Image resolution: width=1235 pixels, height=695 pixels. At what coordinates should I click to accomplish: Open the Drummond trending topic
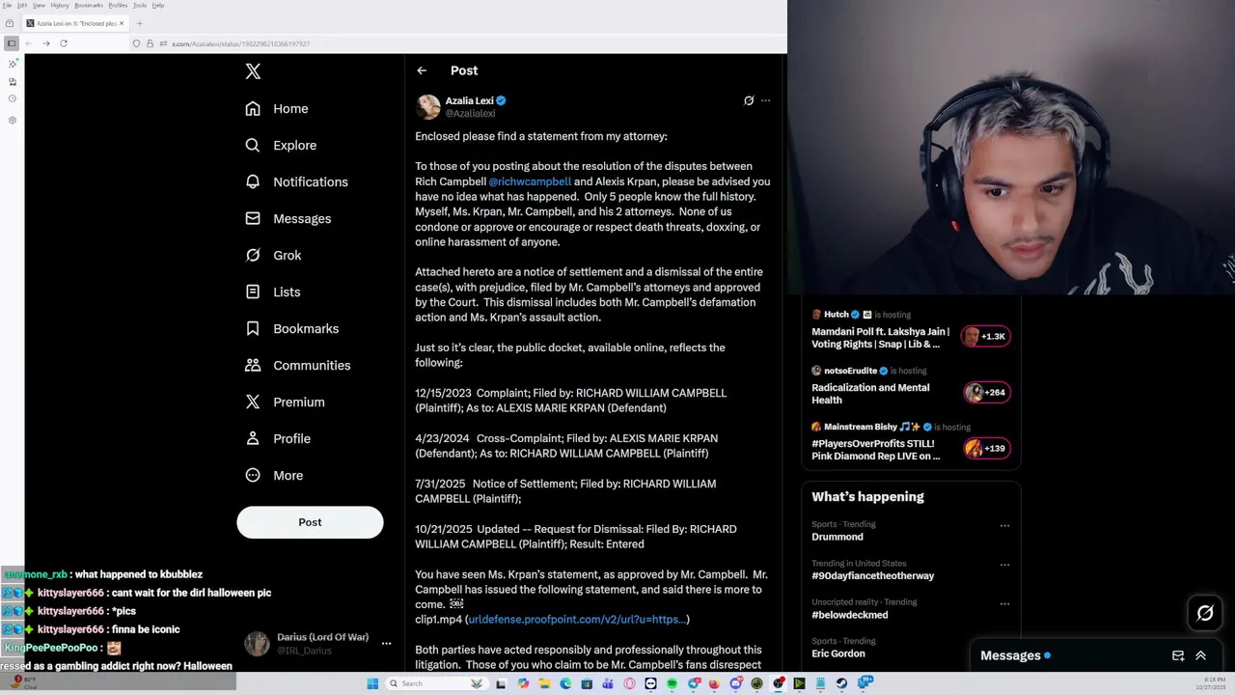point(837,537)
